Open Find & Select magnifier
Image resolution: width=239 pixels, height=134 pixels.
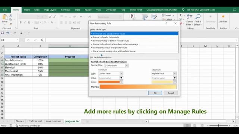(x=198, y=20)
